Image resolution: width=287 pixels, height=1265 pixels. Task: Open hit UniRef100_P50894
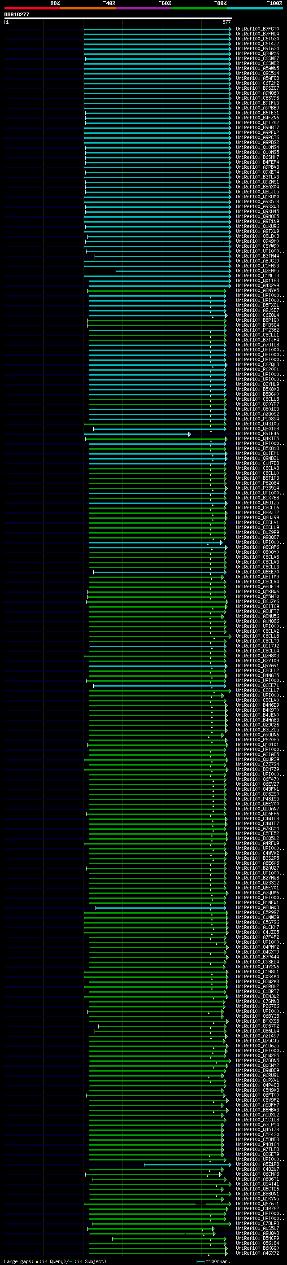257,419
